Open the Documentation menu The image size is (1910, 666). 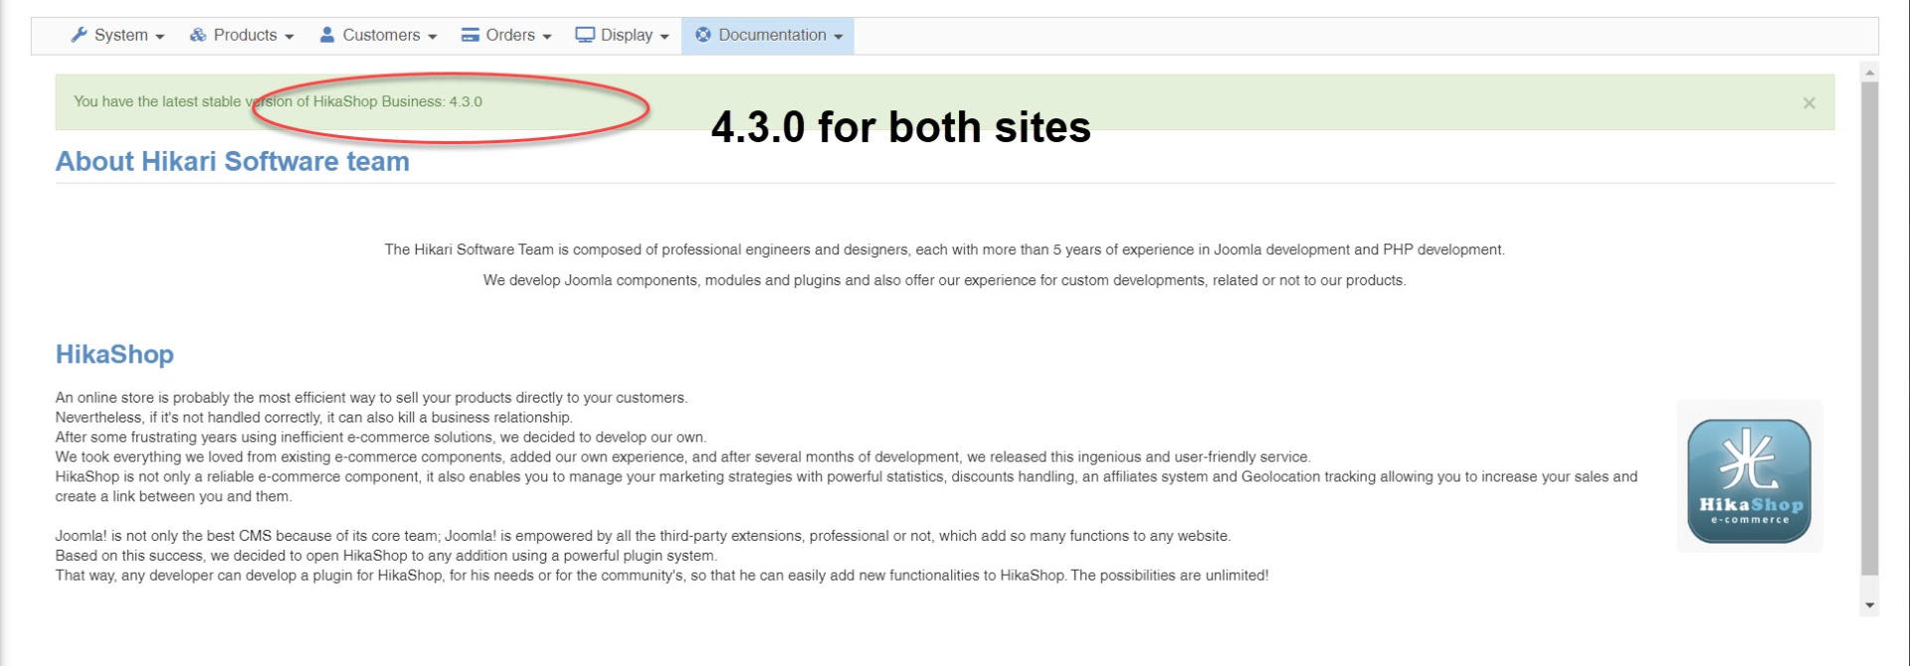coord(772,35)
